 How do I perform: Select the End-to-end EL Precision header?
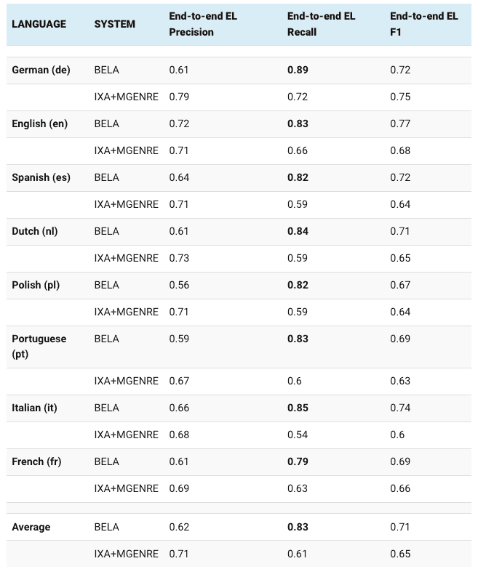point(203,24)
